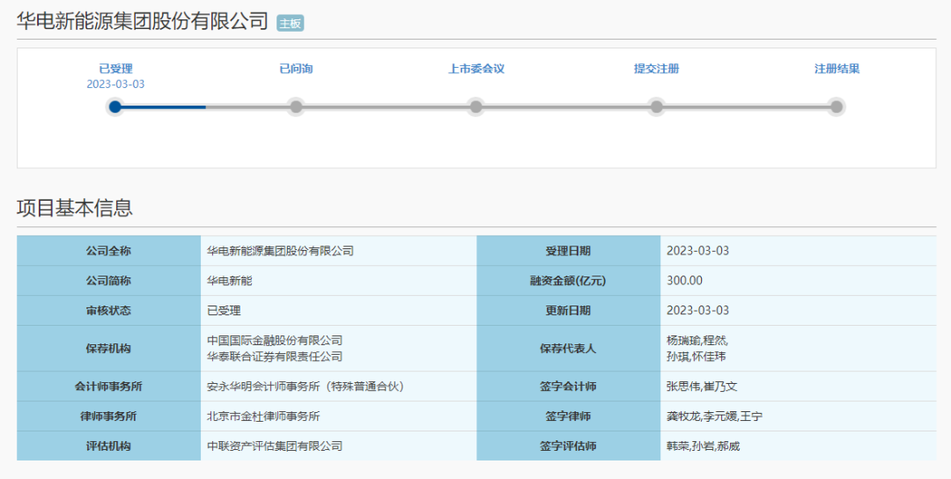
Task: Click the 杨瑞瑜,程然 representatives line
Action: tap(697, 341)
